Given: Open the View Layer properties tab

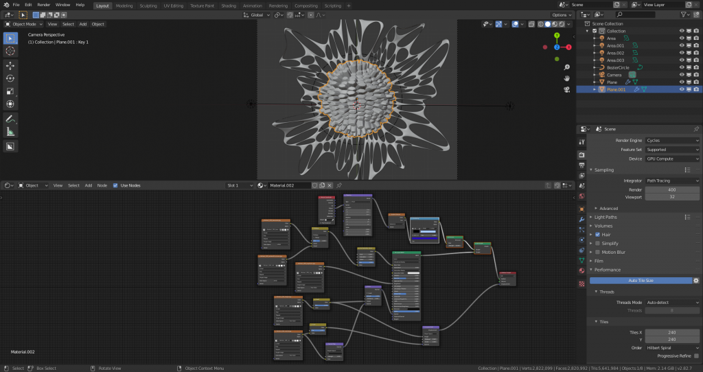Looking at the screenshot, I should click(x=581, y=176).
